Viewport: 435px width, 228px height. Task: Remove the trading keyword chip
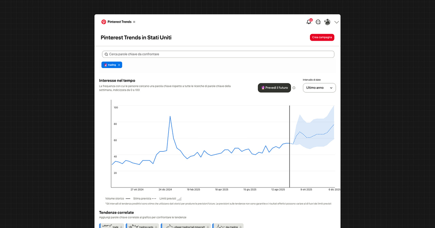click(119, 65)
